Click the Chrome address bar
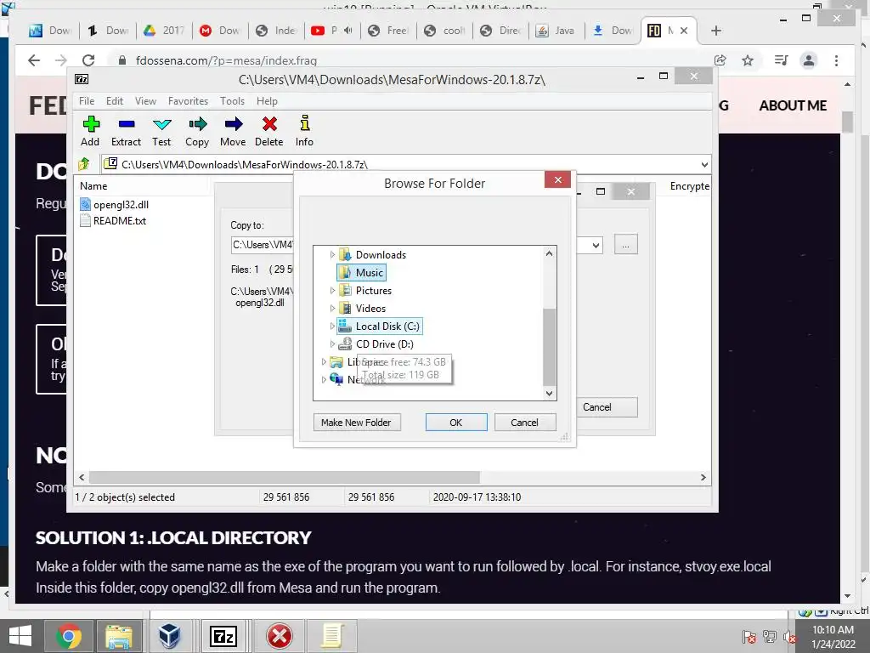This screenshot has width=870, height=653. 410,60
